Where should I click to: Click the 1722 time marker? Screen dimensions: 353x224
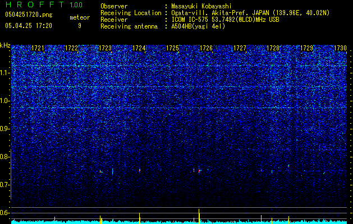(x=71, y=48)
